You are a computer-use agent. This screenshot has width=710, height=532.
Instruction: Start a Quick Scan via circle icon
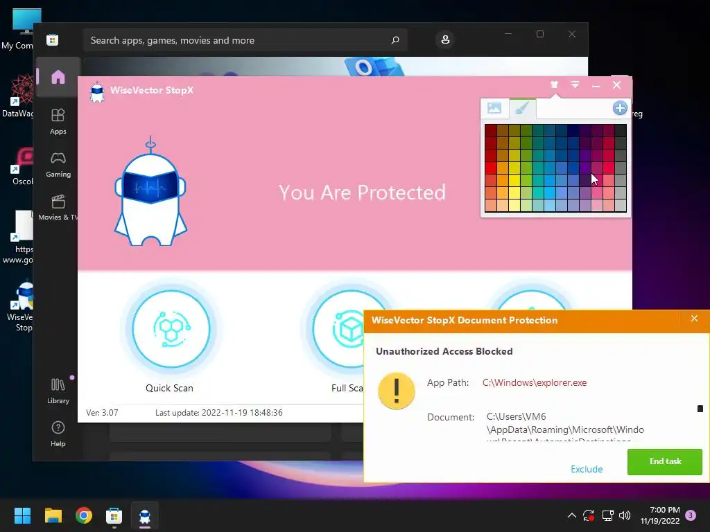[x=171, y=329]
